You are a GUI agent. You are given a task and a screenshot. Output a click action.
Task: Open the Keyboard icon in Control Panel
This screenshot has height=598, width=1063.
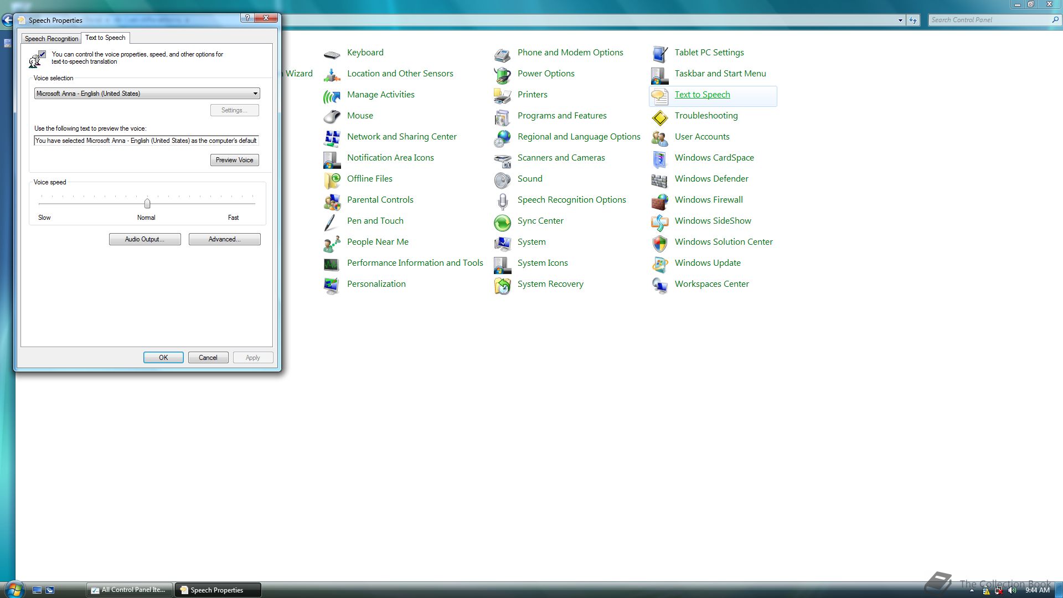click(x=332, y=54)
